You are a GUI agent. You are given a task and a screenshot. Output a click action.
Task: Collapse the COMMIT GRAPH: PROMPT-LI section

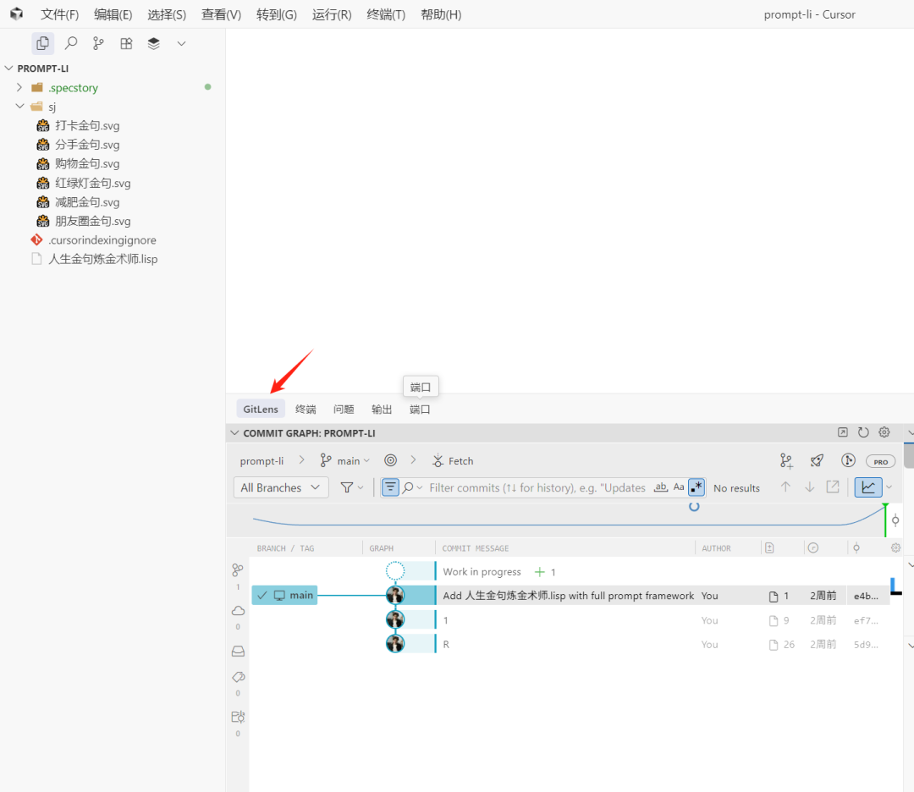coord(235,433)
